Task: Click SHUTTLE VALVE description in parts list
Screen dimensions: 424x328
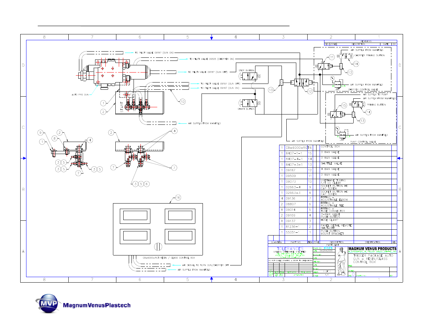Action: tap(331, 164)
